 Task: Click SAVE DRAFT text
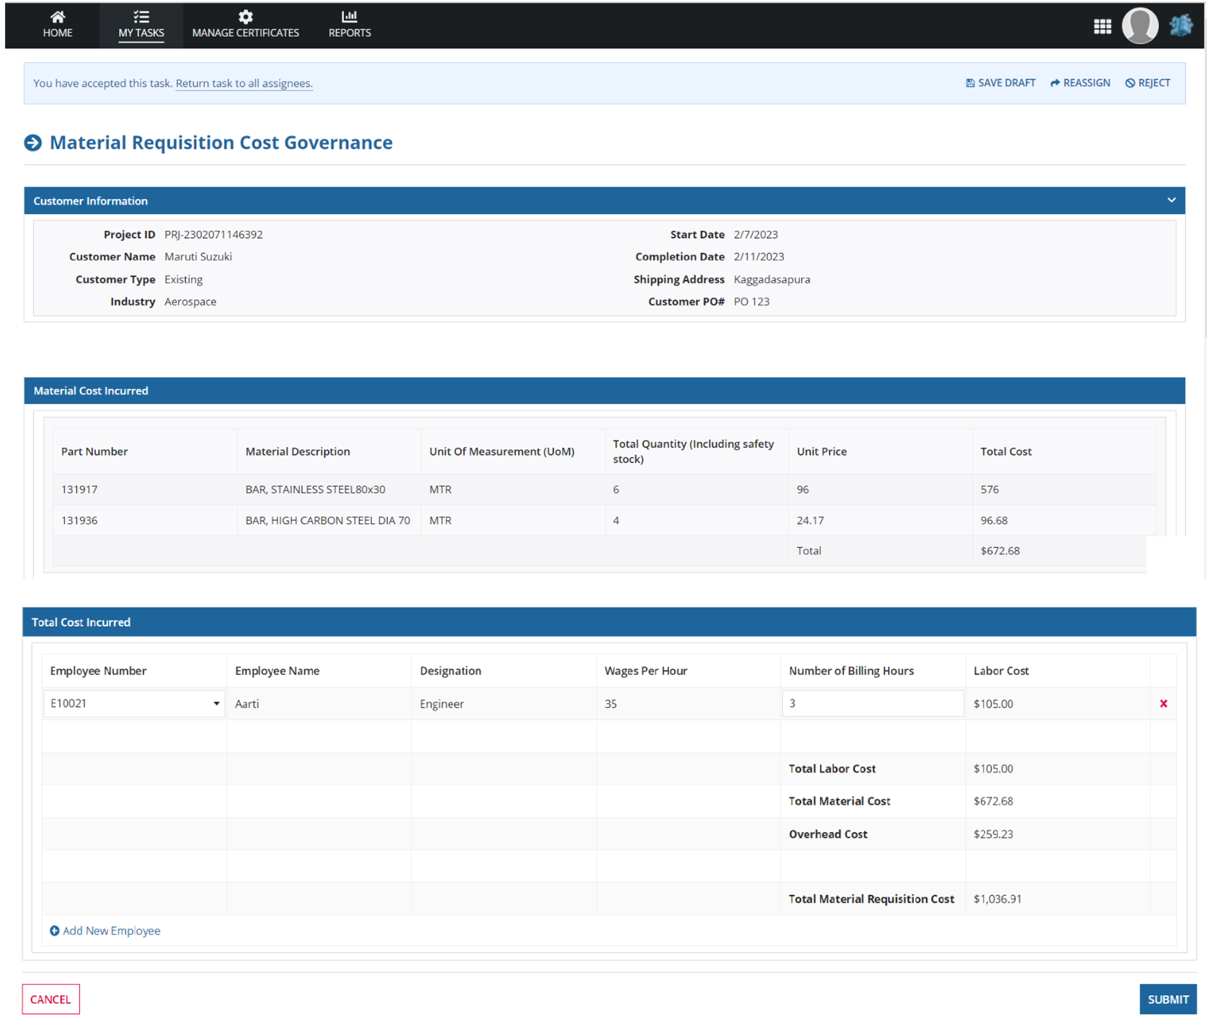click(1007, 83)
